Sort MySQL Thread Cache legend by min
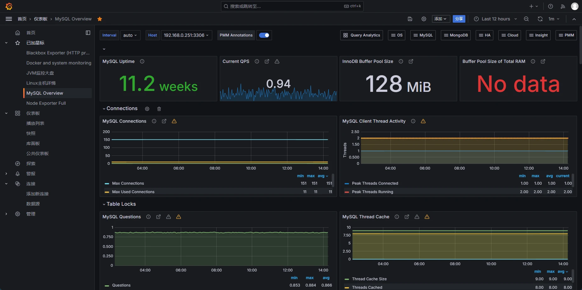 click(x=538, y=271)
